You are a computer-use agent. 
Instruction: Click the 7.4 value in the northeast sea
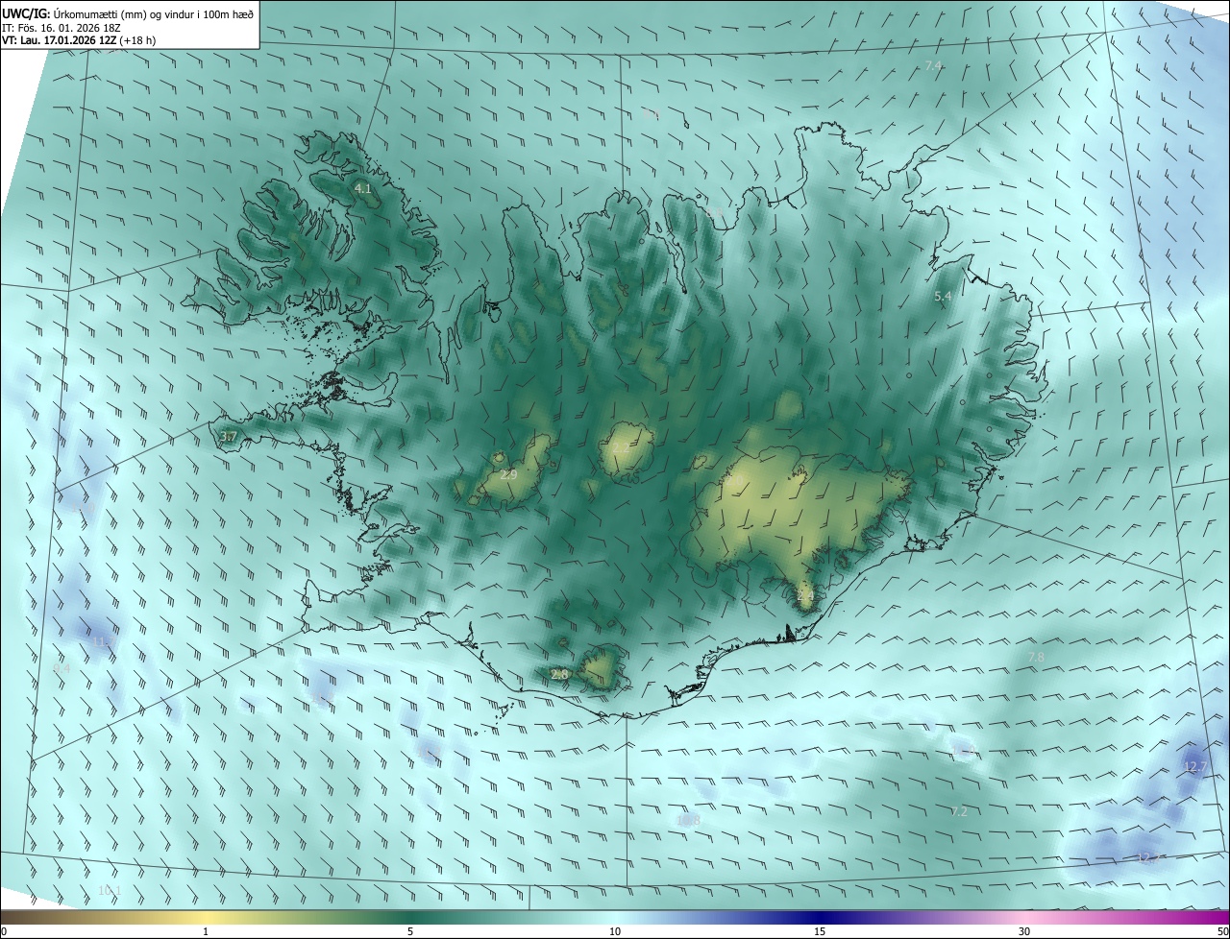click(x=933, y=65)
